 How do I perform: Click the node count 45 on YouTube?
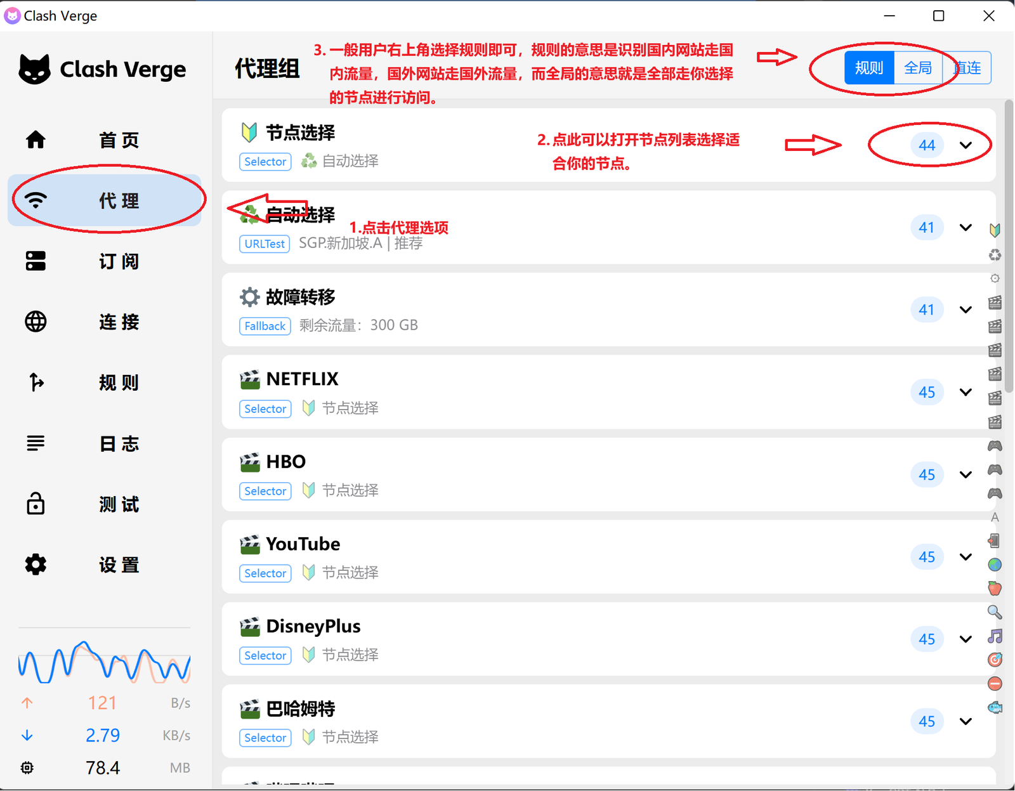tap(927, 557)
